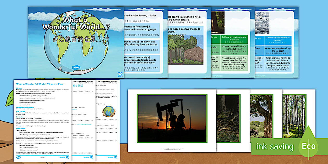Click green 'Is there an environmental message?' cell

click(234, 40)
